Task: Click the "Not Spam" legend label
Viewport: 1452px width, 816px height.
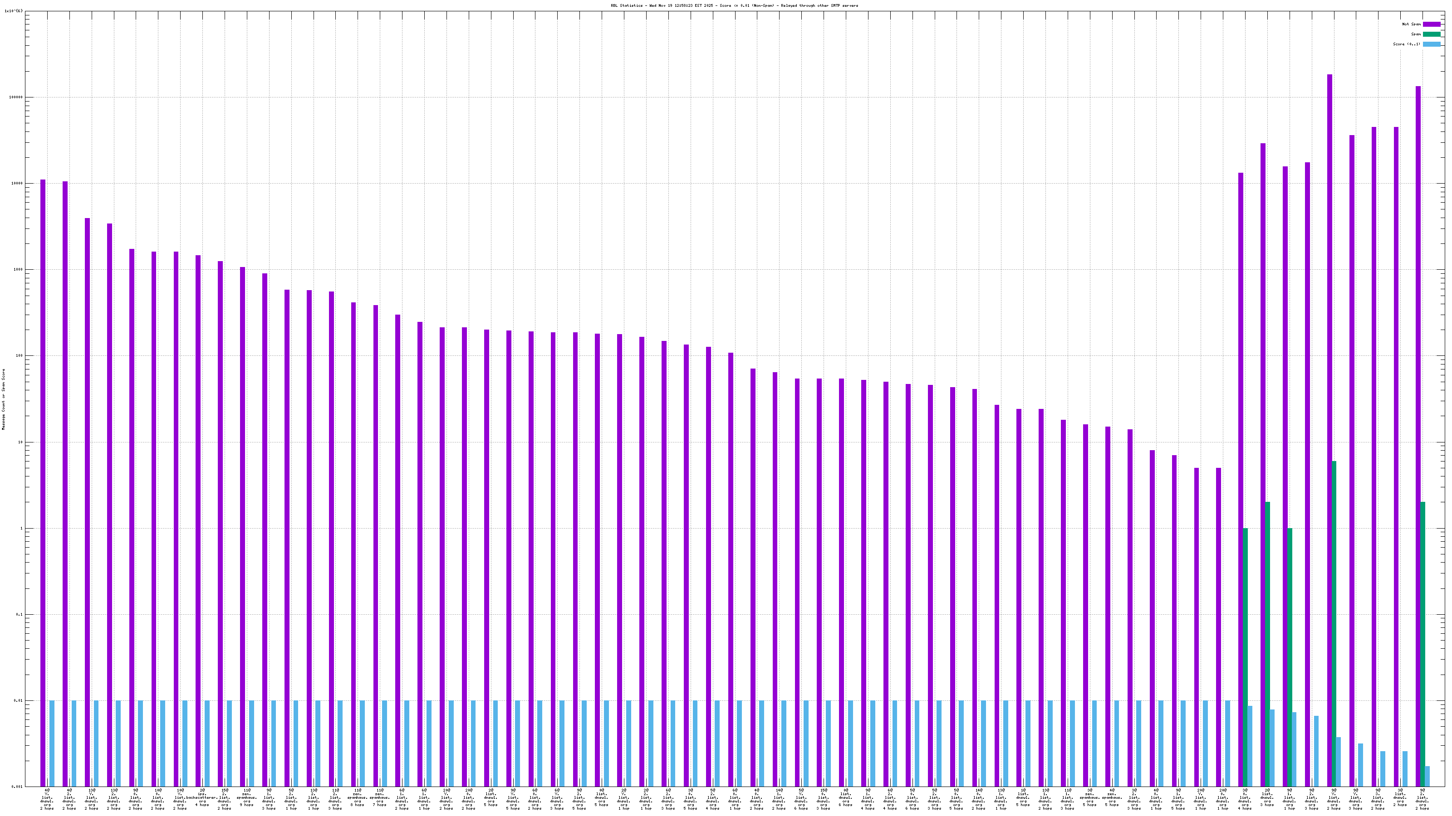Action: click(x=1412, y=24)
